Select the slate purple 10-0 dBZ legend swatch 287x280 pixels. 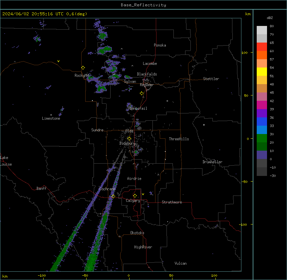262,155
